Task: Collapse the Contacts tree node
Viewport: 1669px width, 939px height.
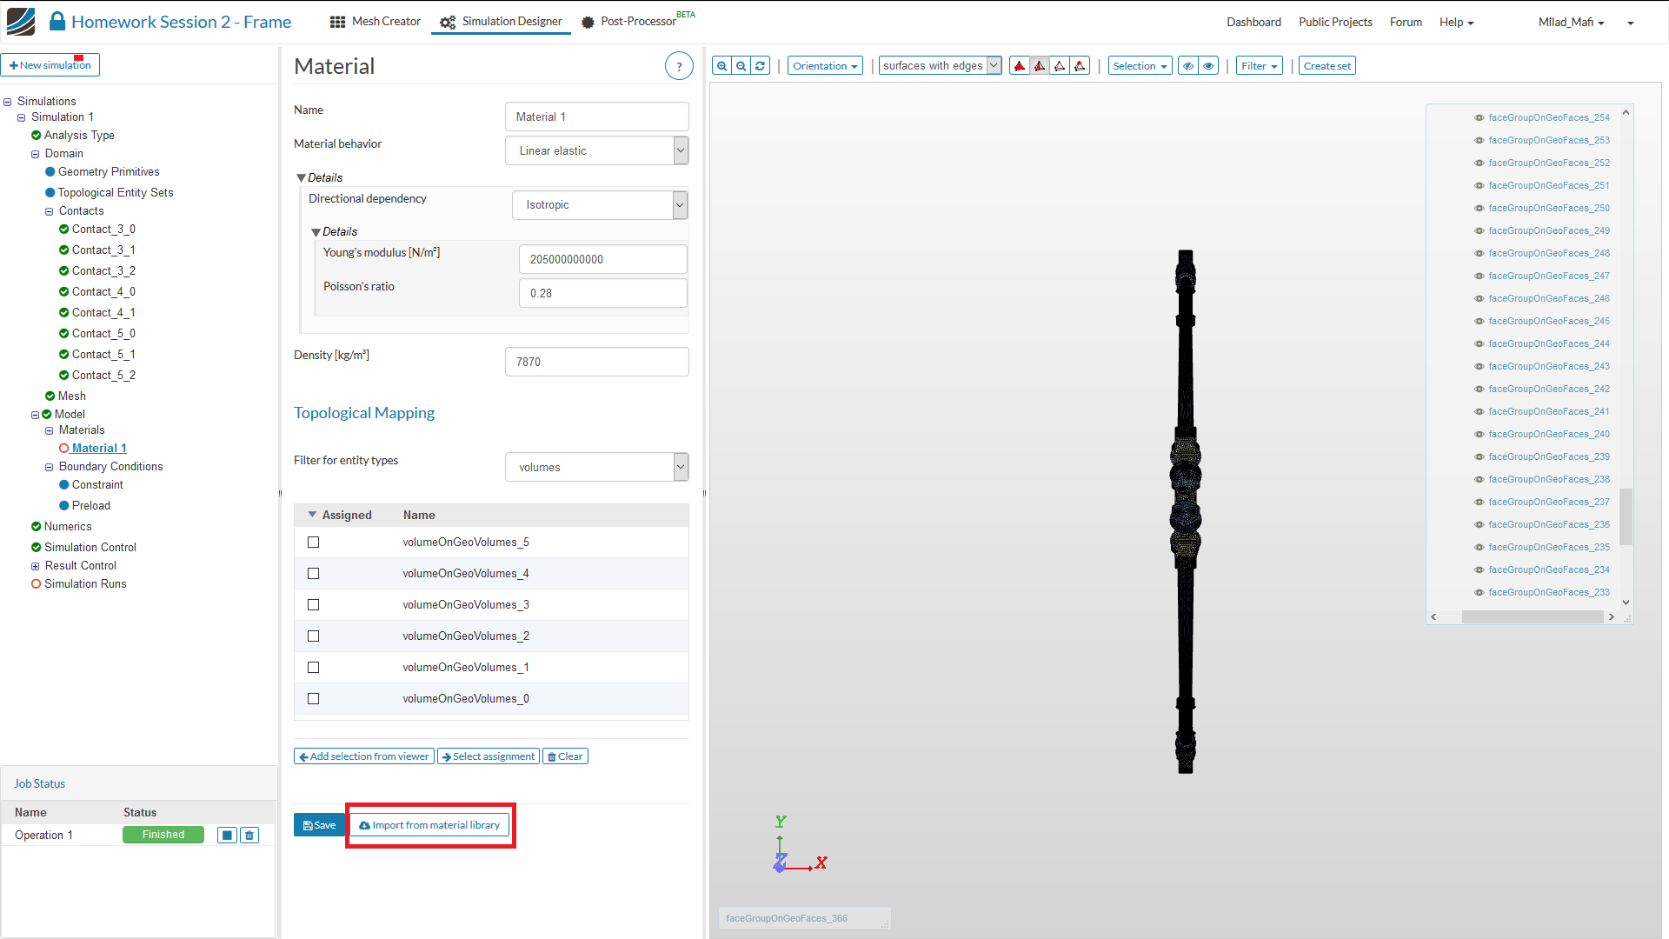Action: click(x=49, y=211)
